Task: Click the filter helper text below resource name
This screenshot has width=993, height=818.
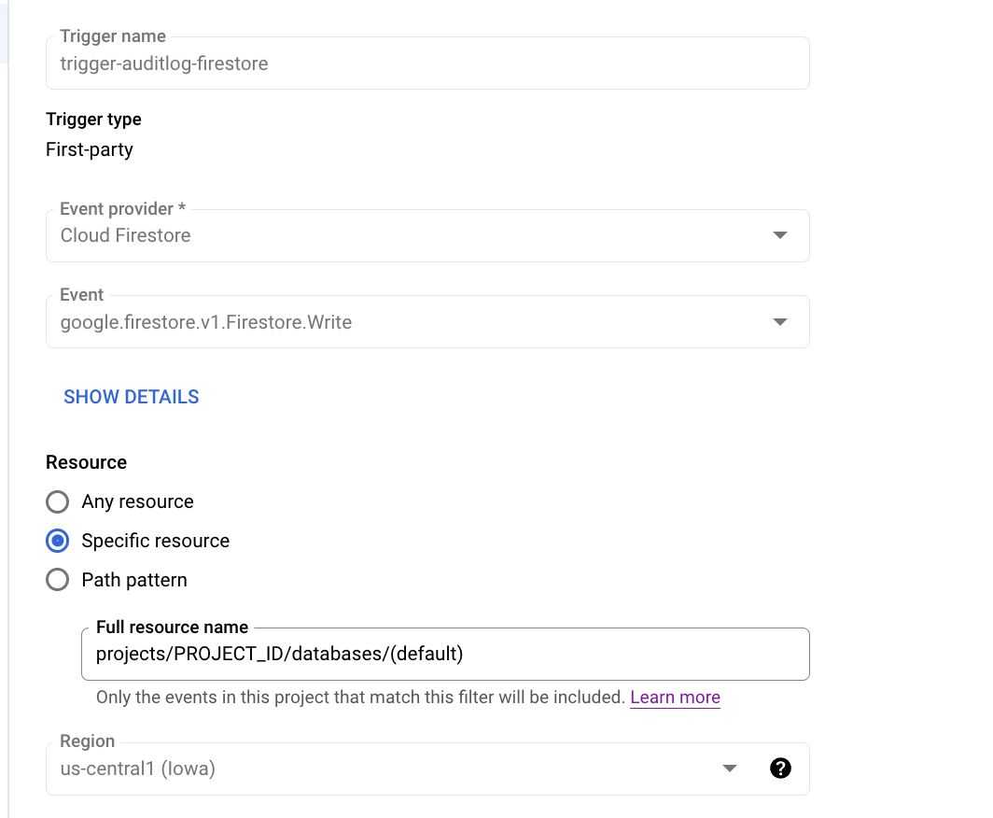Action: tap(360, 698)
